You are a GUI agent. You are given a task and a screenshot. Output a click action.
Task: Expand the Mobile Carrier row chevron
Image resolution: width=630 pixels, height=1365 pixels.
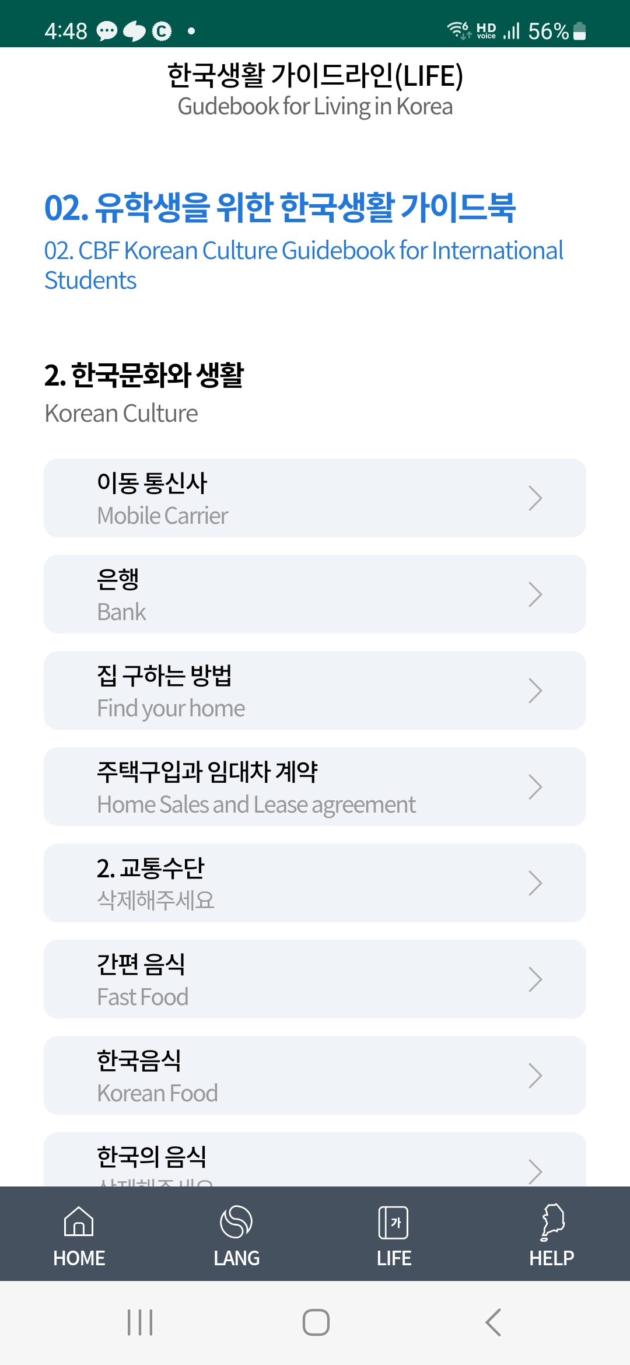point(535,498)
